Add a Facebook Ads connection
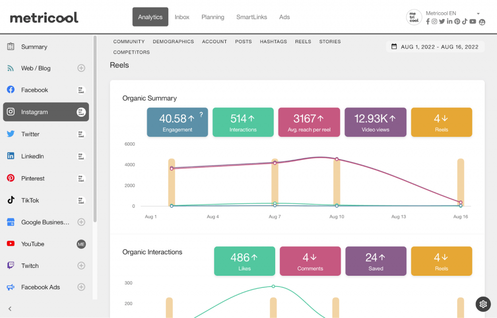The height and width of the screenshot is (318, 497). [x=81, y=287]
